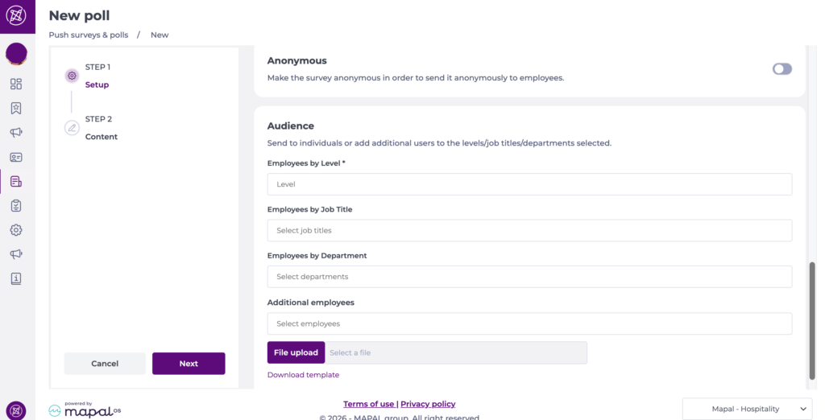Screen dimensions: 825x420
Task: Click the Mapal logo at top left
Action: tap(16, 16)
